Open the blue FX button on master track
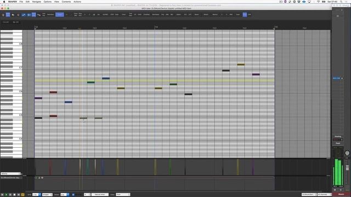 click(x=336, y=78)
